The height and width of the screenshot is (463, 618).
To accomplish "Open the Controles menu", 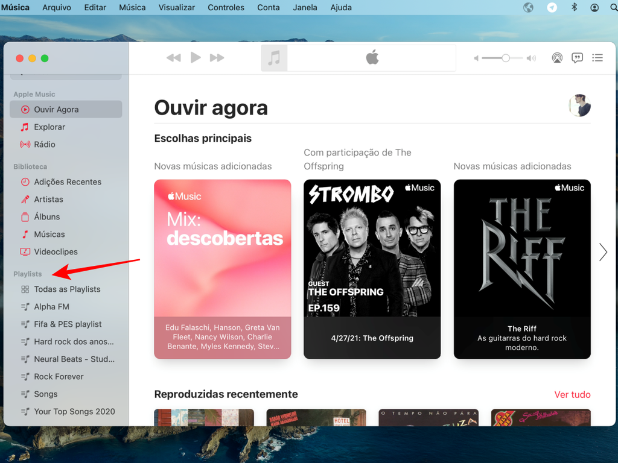I will click(226, 7).
